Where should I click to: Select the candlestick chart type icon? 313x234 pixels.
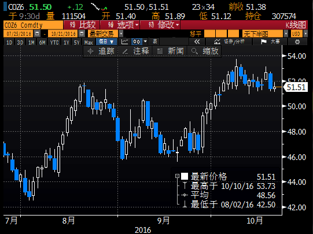[x=137, y=42]
